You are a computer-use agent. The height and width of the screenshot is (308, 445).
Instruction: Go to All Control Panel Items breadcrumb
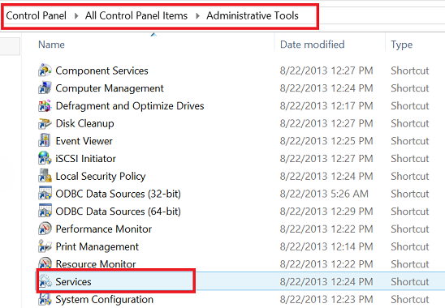(136, 15)
